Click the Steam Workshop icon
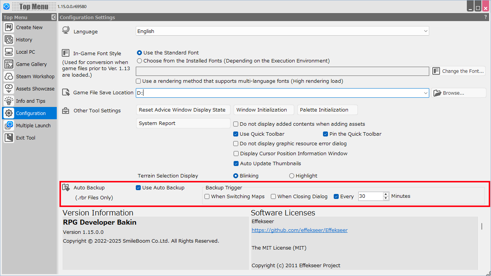 pyautogui.click(x=9, y=77)
